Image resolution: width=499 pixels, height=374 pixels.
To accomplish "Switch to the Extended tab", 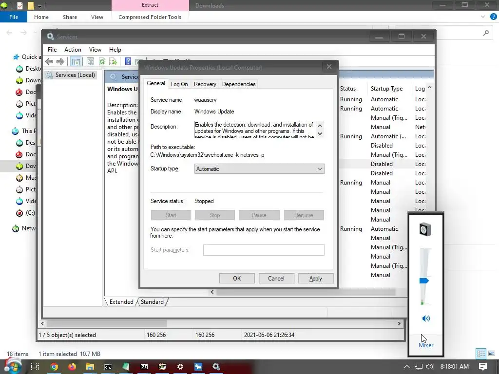I will [121, 302].
